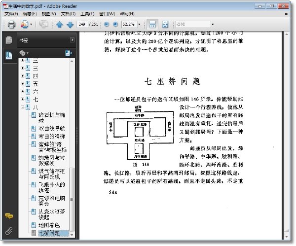Image resolution: width=296 pixels, height=246 pixels.
Task: Open the bookmarks options gear menu
Action: (24, 53)
